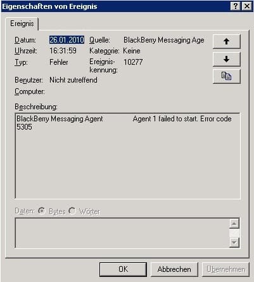The width and height of the screenshot is (254, 282).
Task: Show next event with down arrow button
Action: click(x=227, y=59)
